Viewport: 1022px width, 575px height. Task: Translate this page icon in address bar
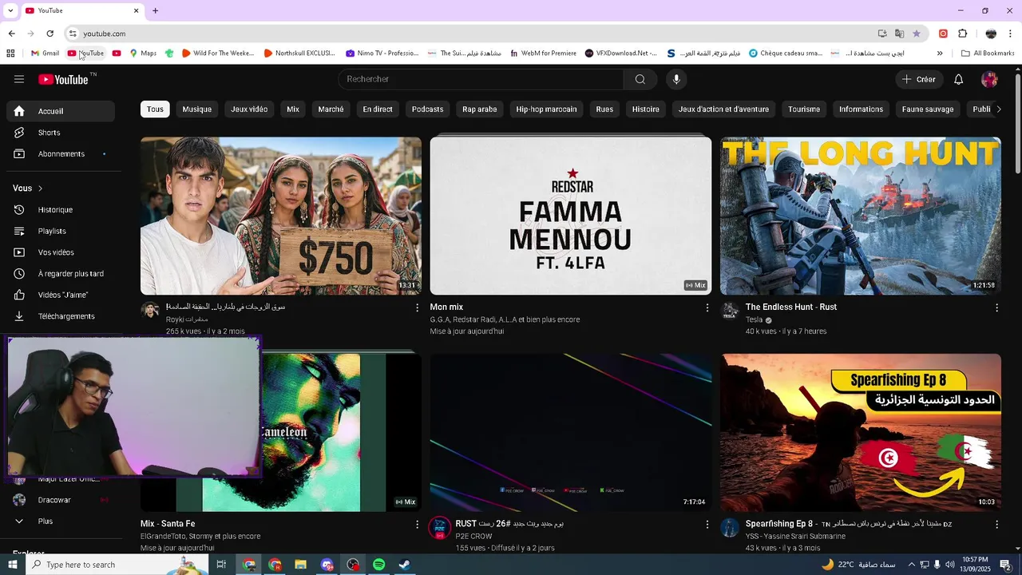900,34
